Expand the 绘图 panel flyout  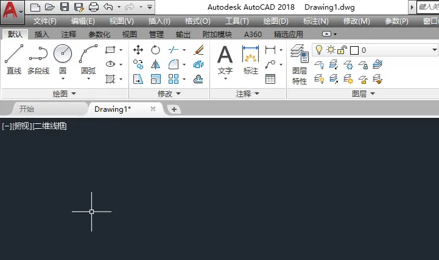click(64, 94)
